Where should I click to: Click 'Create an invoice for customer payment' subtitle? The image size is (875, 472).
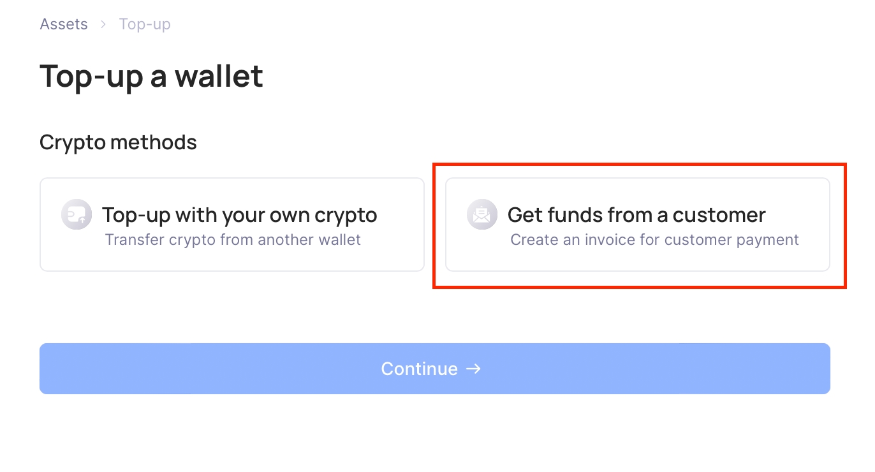[x=654, y=240]
